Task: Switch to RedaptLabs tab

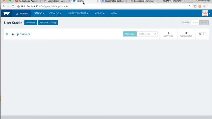Action: pyautogui.click(x=28, y=1)
